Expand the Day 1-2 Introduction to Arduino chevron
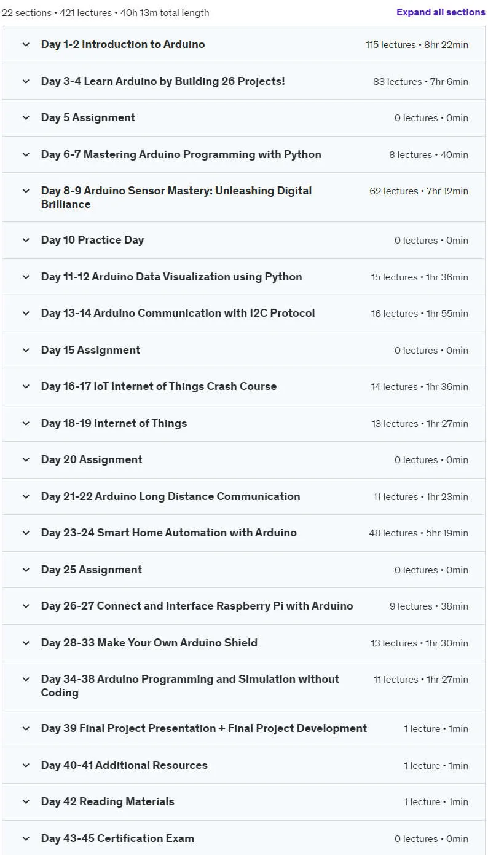Image resolution: width=488 pixels, height=855 pixels. (26, 44)
